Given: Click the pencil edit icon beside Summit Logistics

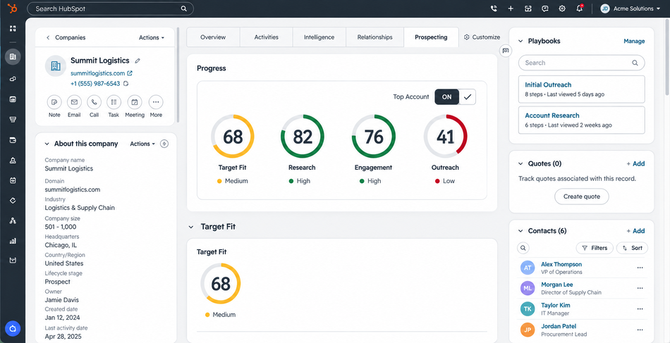Looking at the screenshot, I should [138, 61].
